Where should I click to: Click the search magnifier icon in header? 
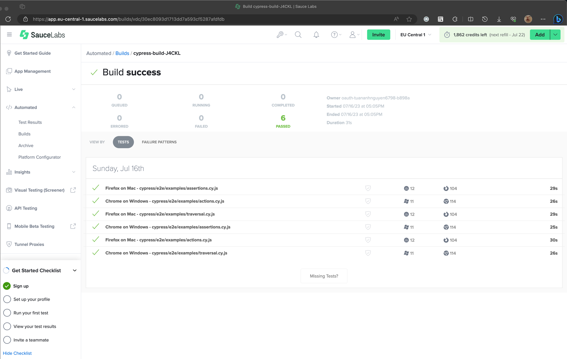(x=298, y=35)
